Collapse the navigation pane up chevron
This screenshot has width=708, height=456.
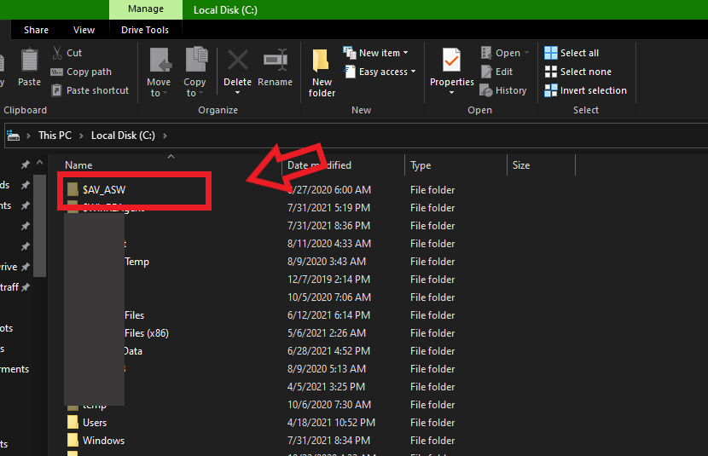(40, 163)
